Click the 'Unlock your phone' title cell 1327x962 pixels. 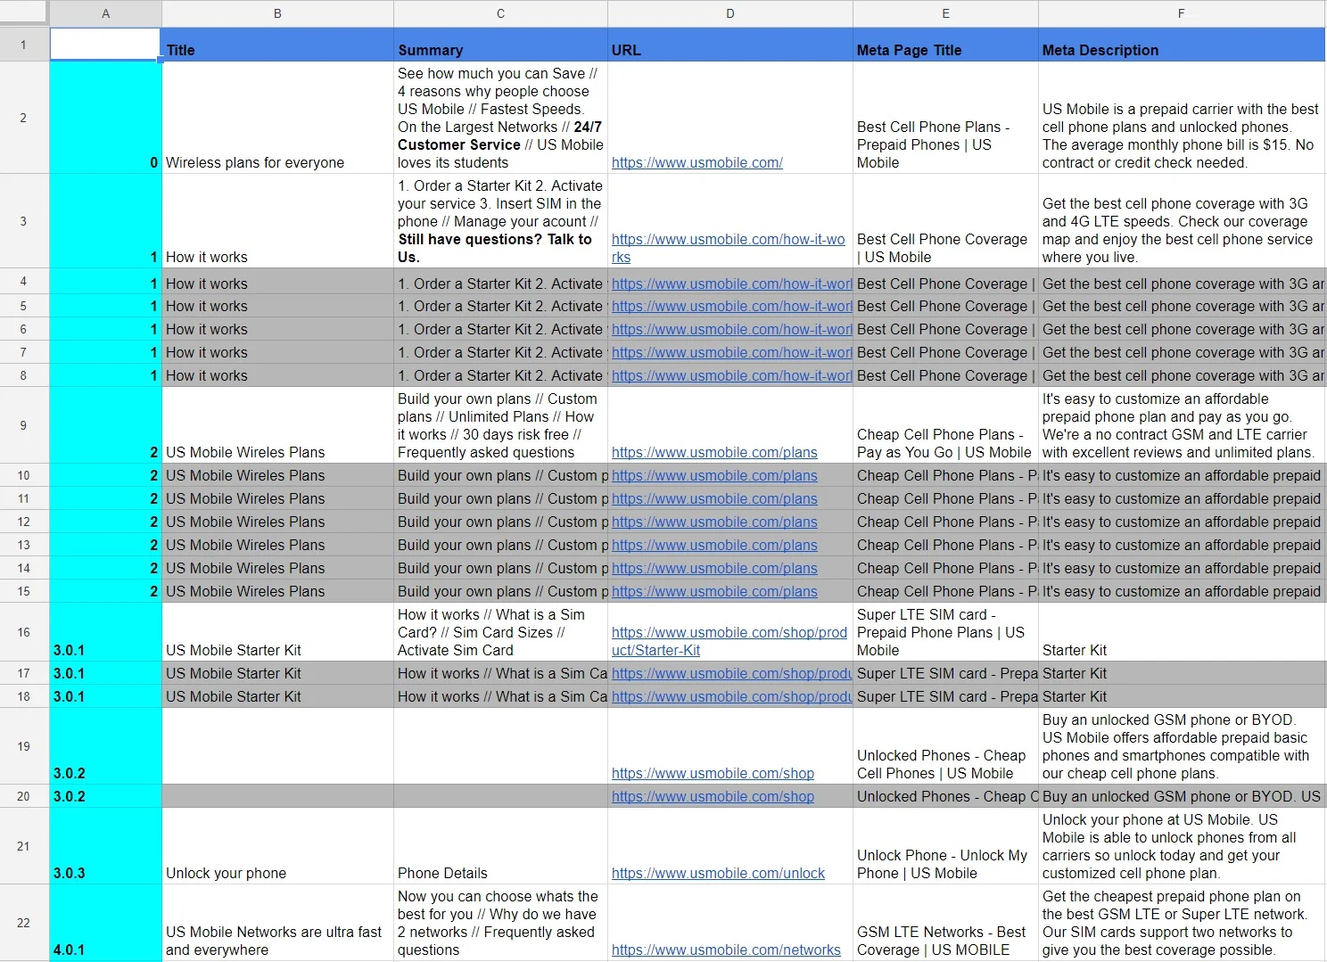[x=277, y=846]
